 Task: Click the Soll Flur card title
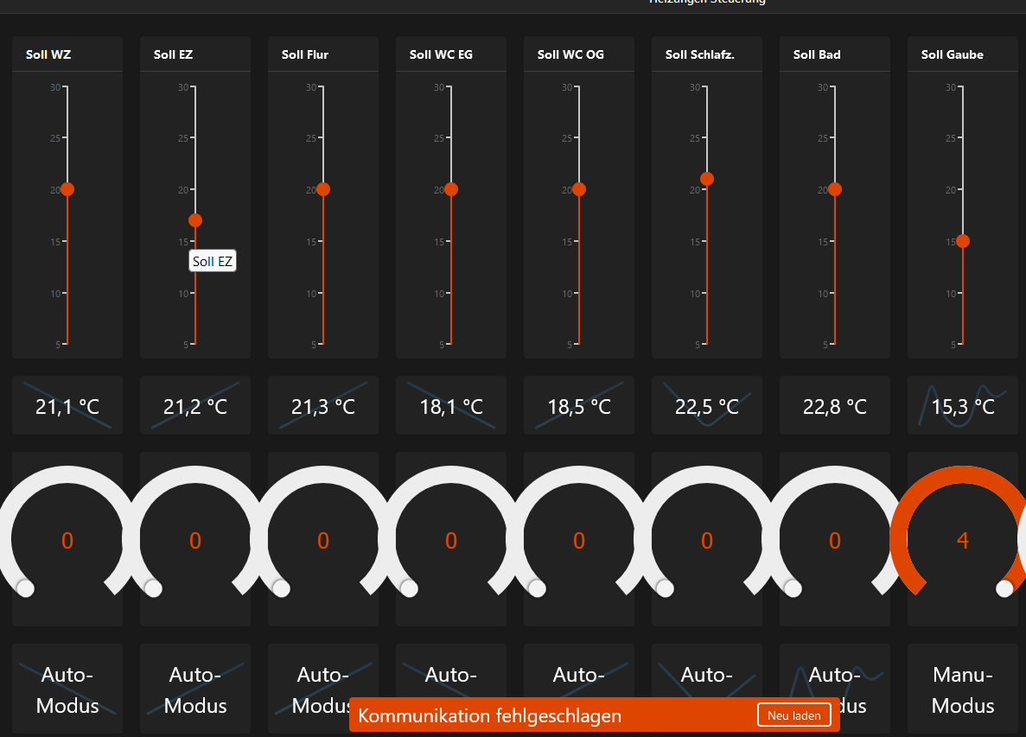(305, 54)
